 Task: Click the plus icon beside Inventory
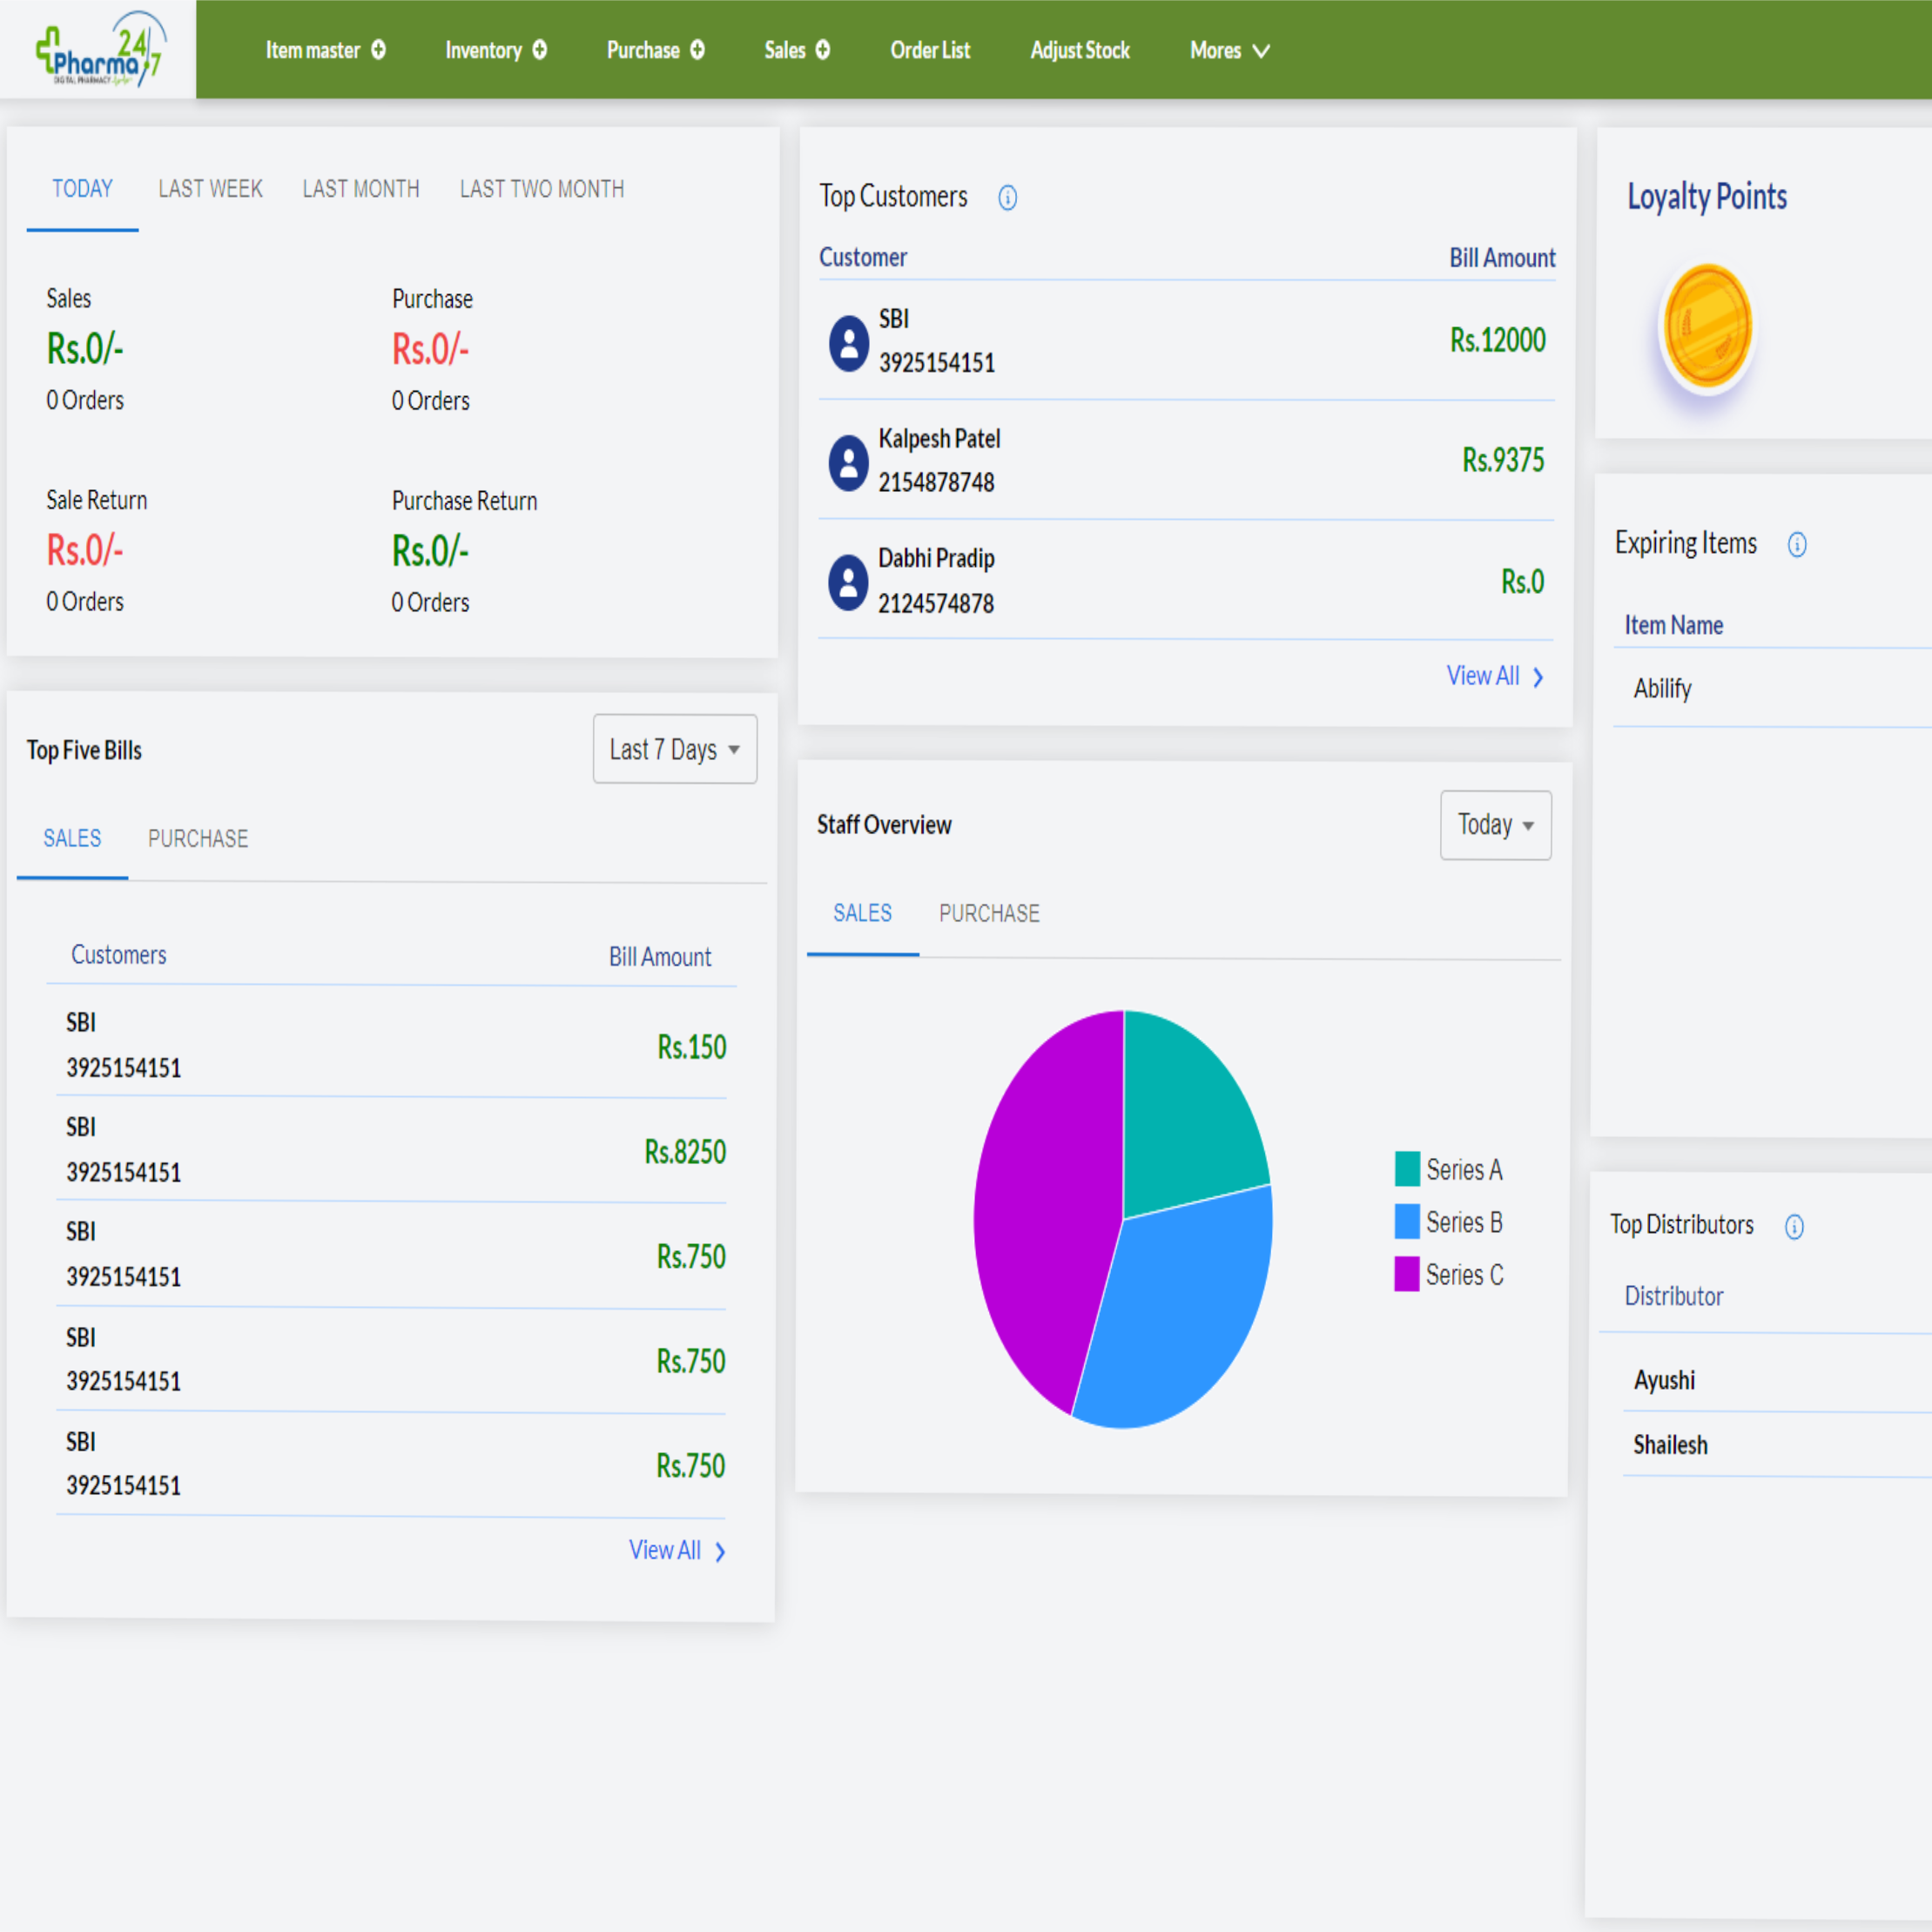tap(540, 50)
